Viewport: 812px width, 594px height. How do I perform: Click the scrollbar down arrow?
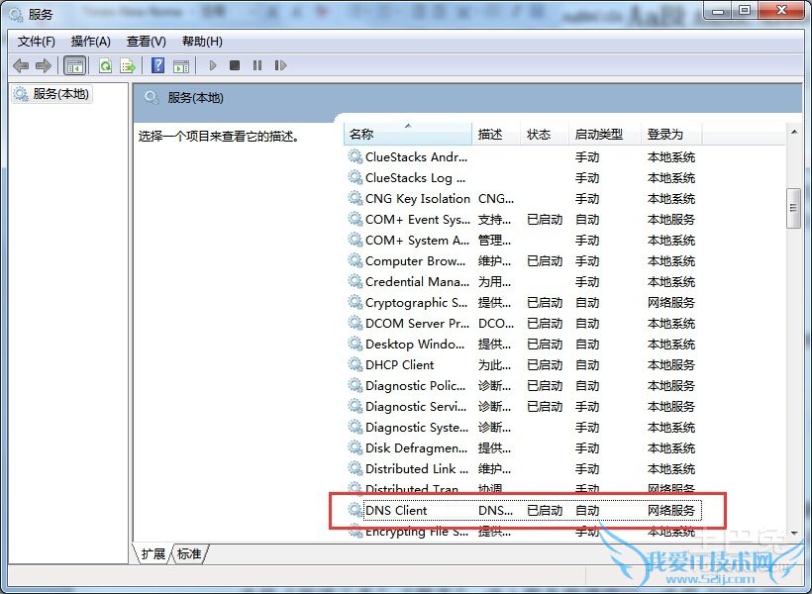(x=794, y=534)
